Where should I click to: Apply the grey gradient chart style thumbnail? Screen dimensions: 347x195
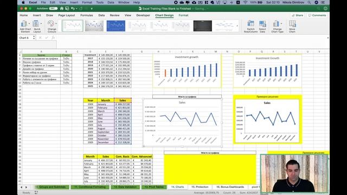(x=94, y=26)
